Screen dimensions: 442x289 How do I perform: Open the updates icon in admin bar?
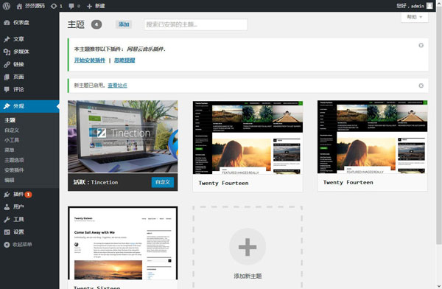[x=54, y=6]
